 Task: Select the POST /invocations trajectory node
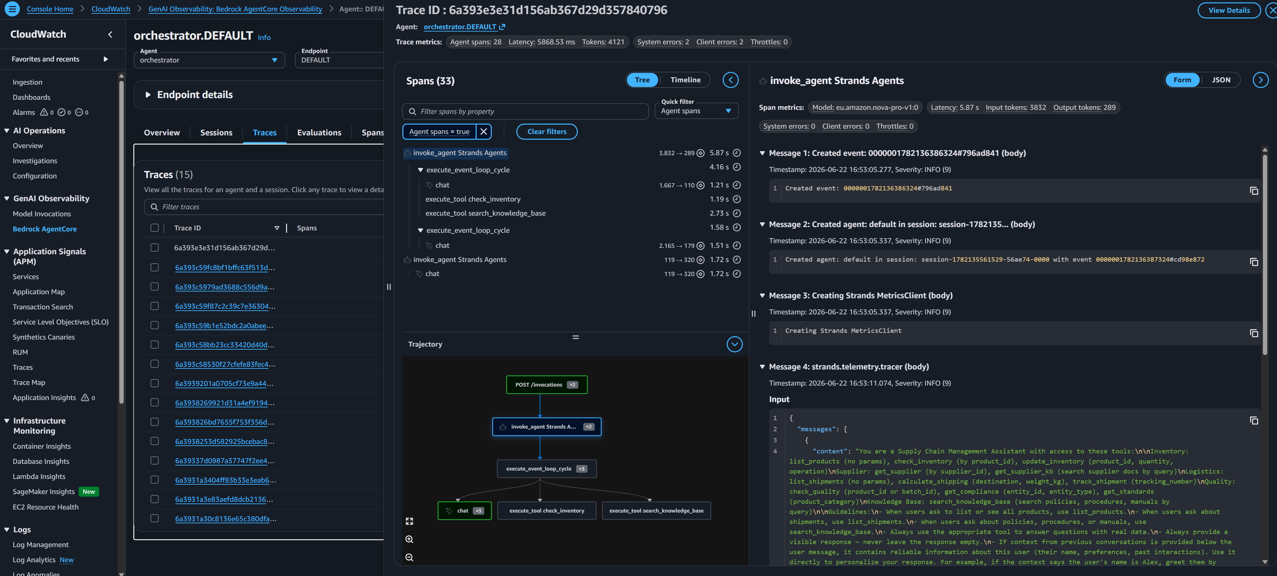[x=547, y=385]
